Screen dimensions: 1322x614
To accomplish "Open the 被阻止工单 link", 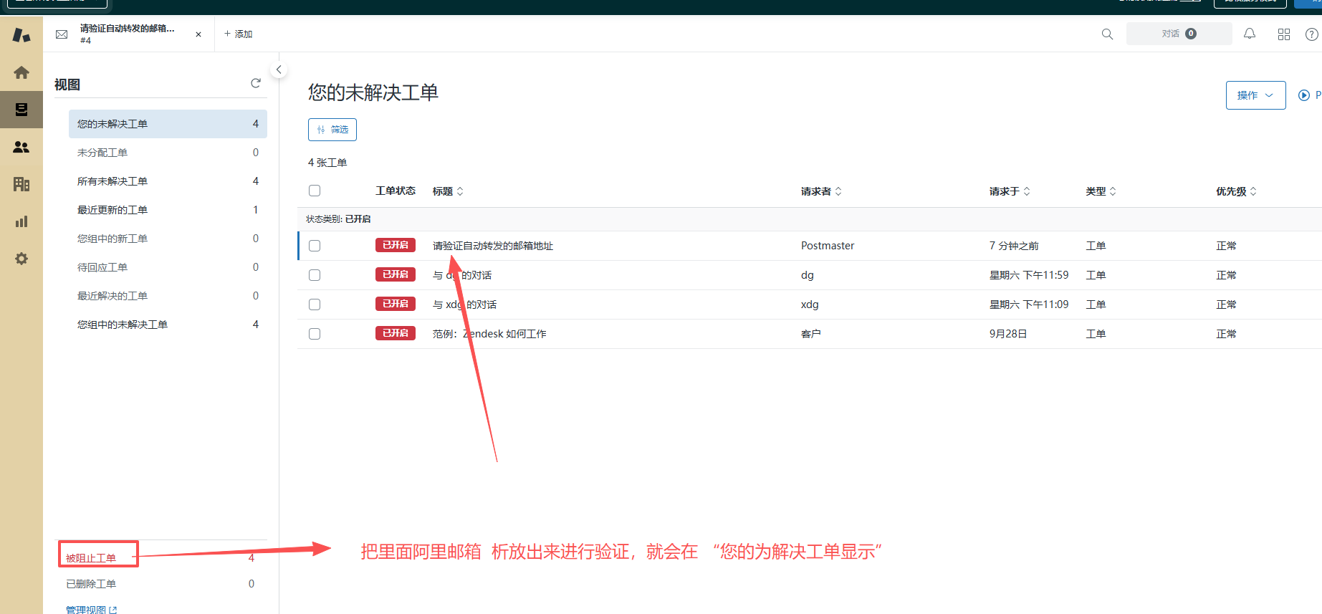I will 91,558.
